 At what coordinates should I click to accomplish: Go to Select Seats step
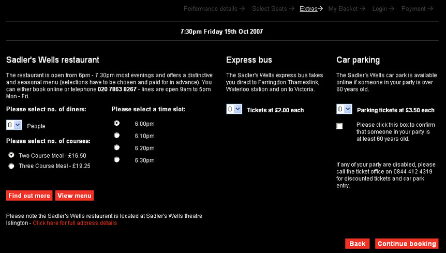pos(273,9)
